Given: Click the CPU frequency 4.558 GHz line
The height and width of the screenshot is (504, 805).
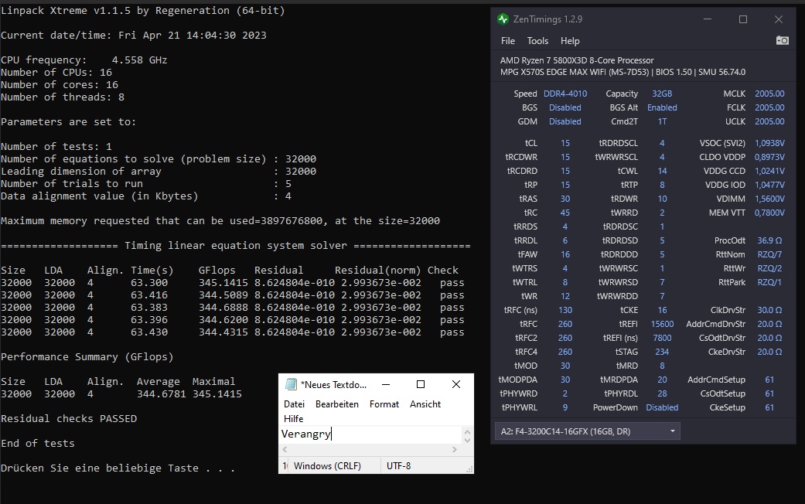Looking at the screenshot, I should click(x=84, y=60).
